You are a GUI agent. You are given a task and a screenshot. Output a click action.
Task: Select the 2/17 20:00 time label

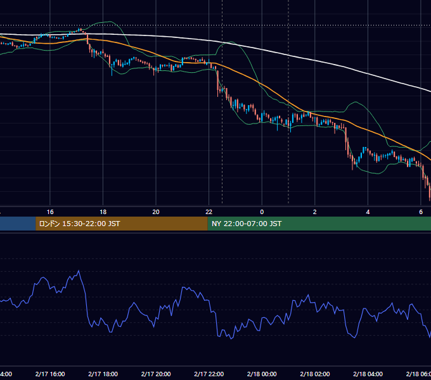[156, 374]
